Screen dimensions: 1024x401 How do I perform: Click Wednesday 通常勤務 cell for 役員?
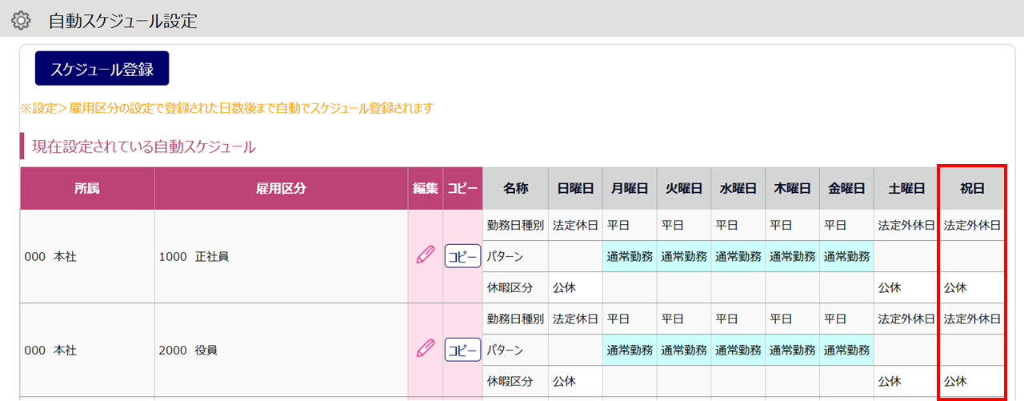(738, 350)
